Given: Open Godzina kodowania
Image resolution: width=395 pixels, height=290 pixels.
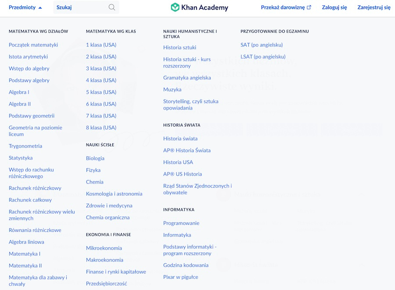Looking at the screenshot, I should click(186, 265).
